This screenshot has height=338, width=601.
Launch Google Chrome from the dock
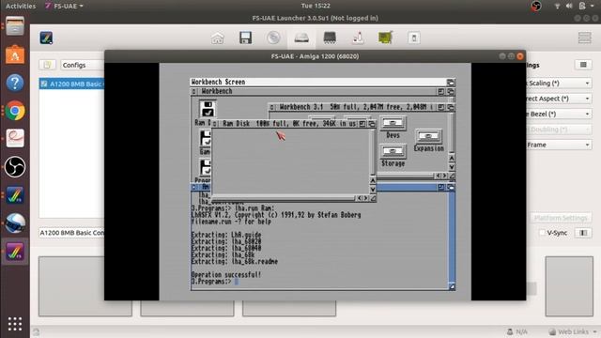pyautogui.click(x=15, y=111)
